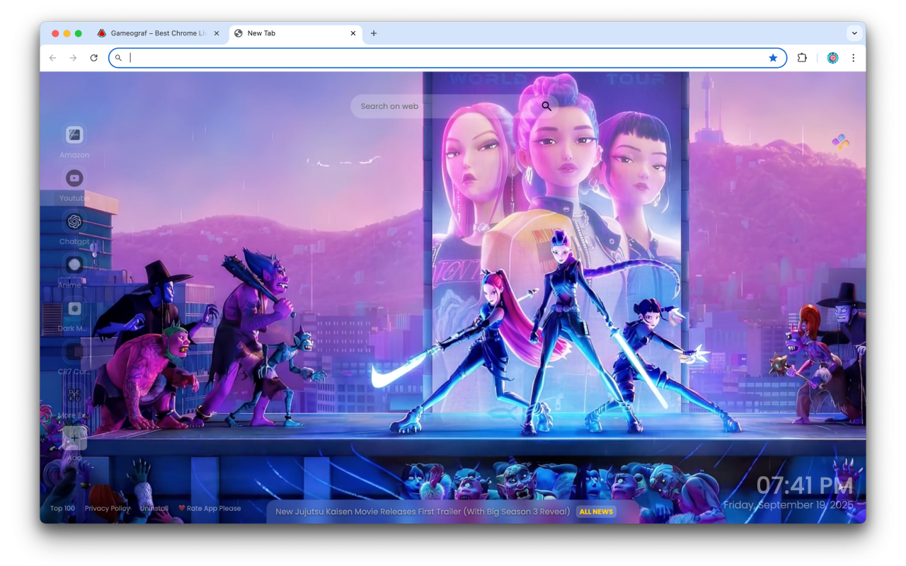Open the More Ex... shortcut icon
This screenshot has height=566, width=906.
74,395
